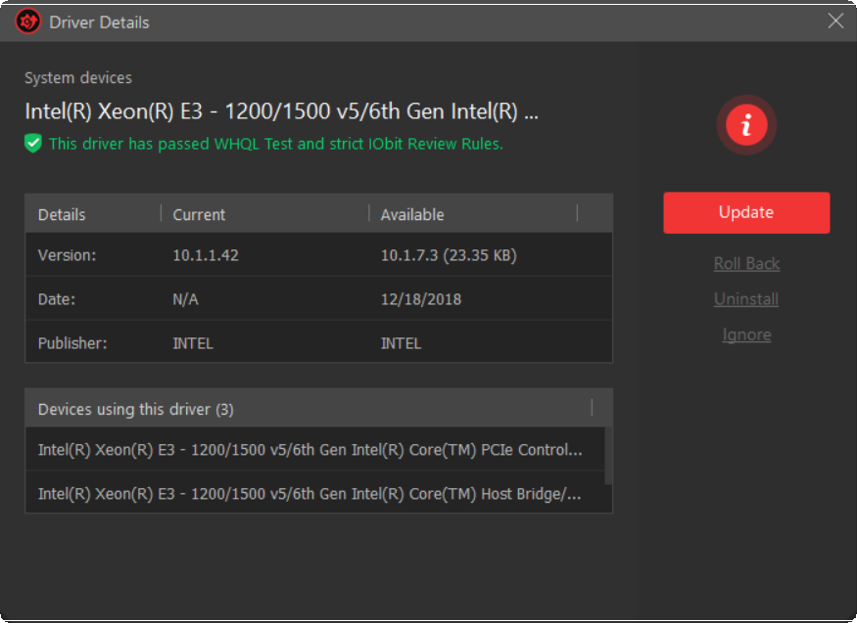Click the green WHQL shield icon
The width and height of the screenshot is (857, 623).
[x=33, y=144]
